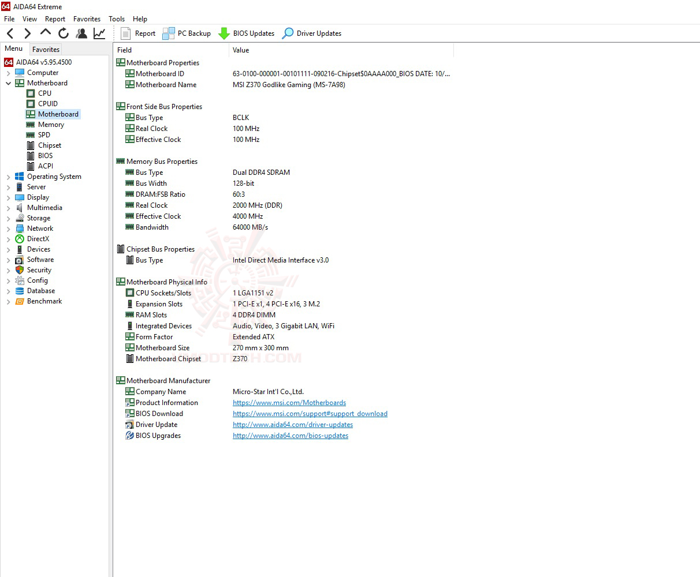700x577 pixels.
Task: Select the Form Factor row
Action: point(283,337)
